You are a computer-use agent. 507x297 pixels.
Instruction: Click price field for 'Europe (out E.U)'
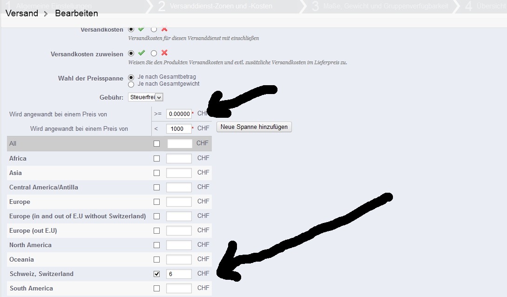[179, 231]
